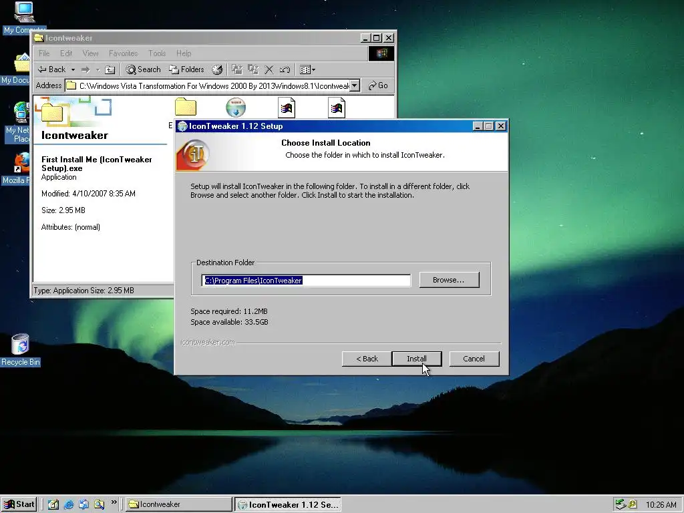Open the View menu in Explorer

(x=90, y=53)
